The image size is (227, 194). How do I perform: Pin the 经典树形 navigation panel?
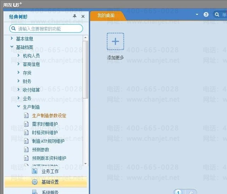tap(74, 16)
